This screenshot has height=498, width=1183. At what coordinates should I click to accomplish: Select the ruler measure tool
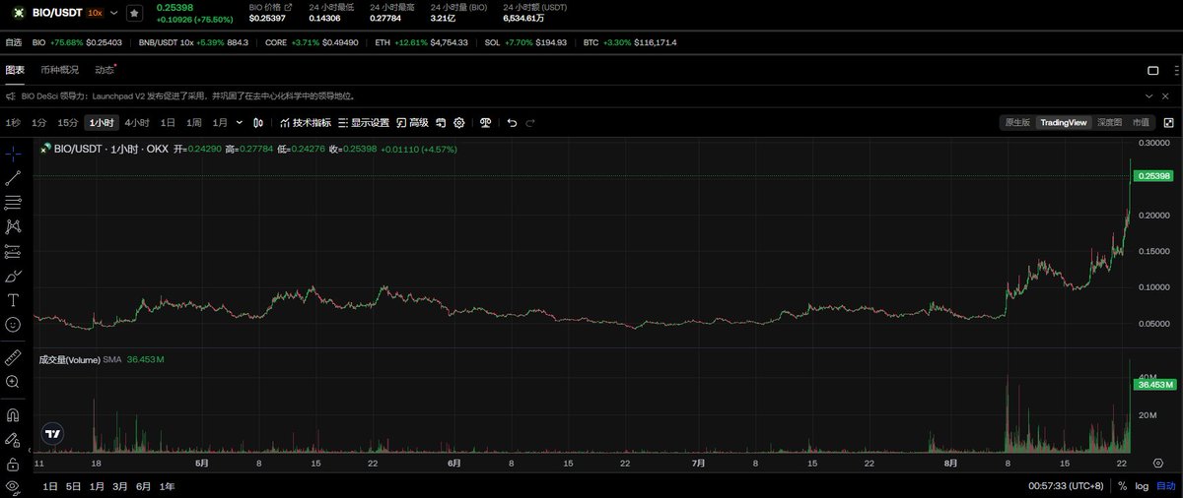pyautogui.click(x=13, y=356)
